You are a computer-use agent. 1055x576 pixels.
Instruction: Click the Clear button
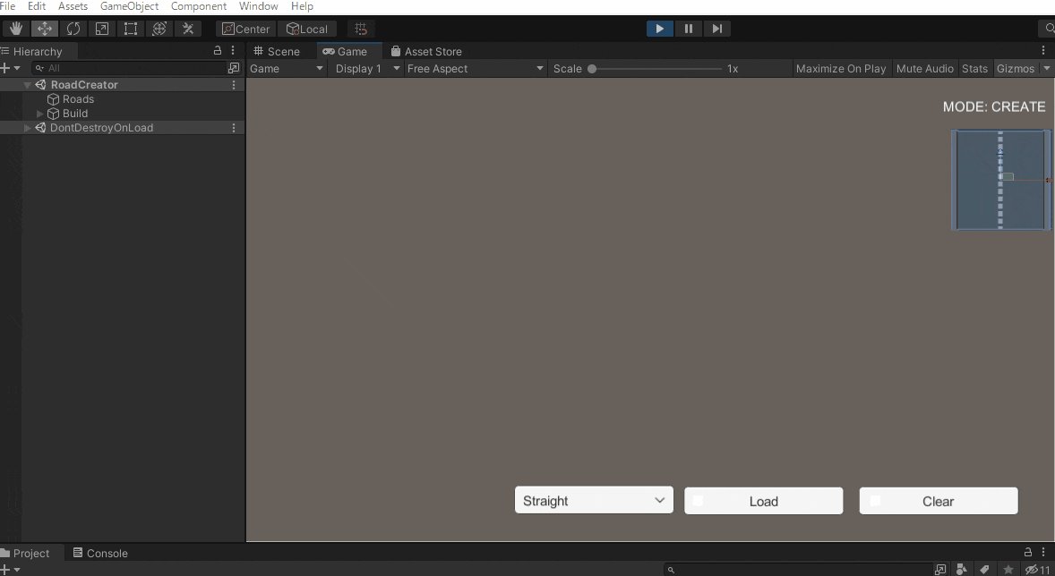[938, 500]
